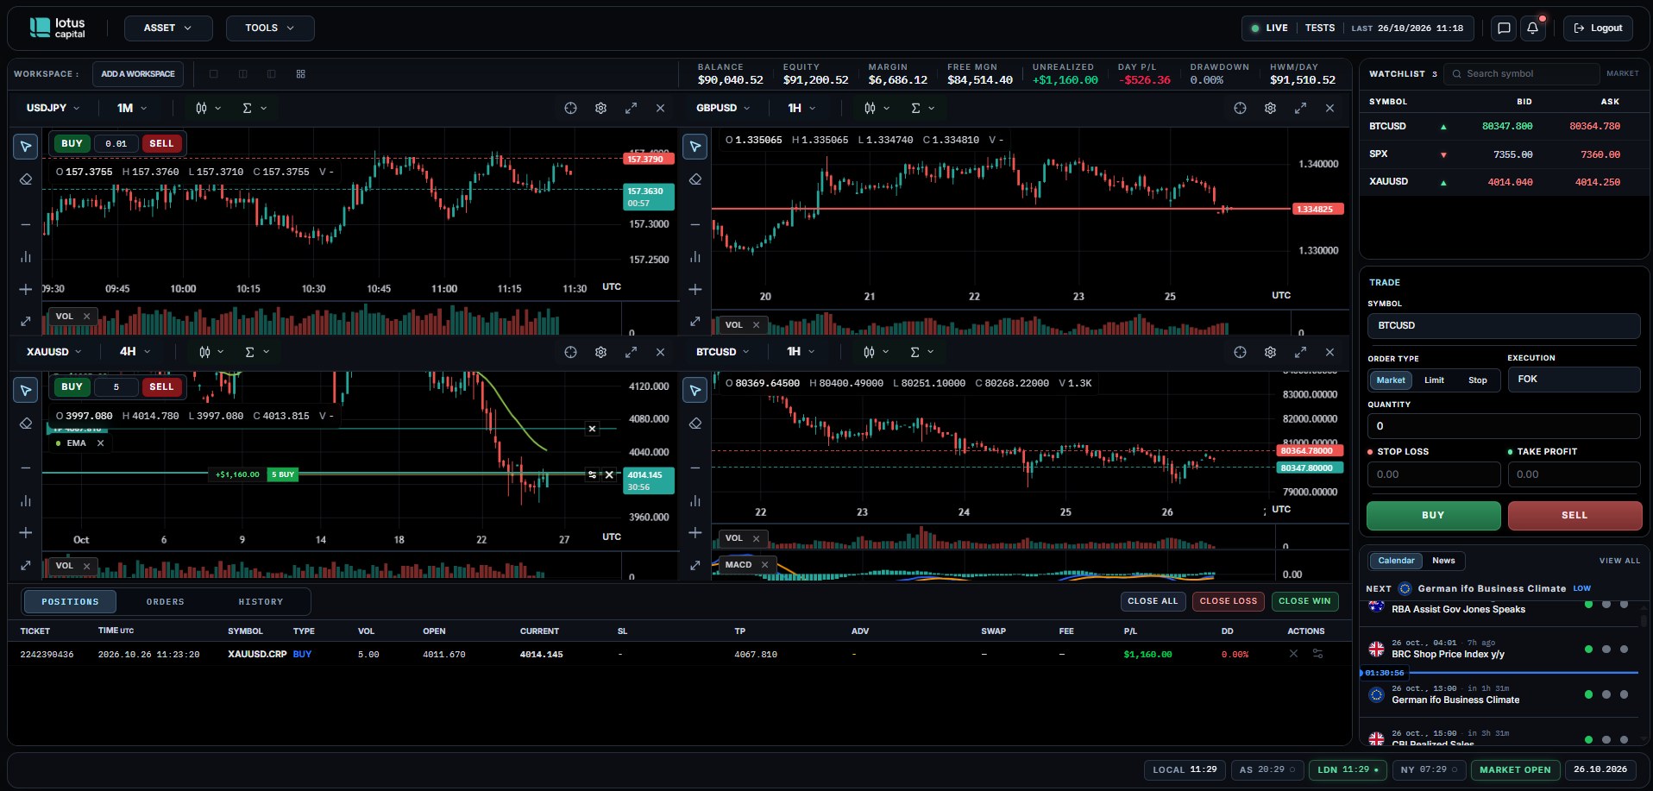The image size is (1653, 791).
Task: Remove the EMA indicator on XAUUSD chart
Action: pos(100,443)
